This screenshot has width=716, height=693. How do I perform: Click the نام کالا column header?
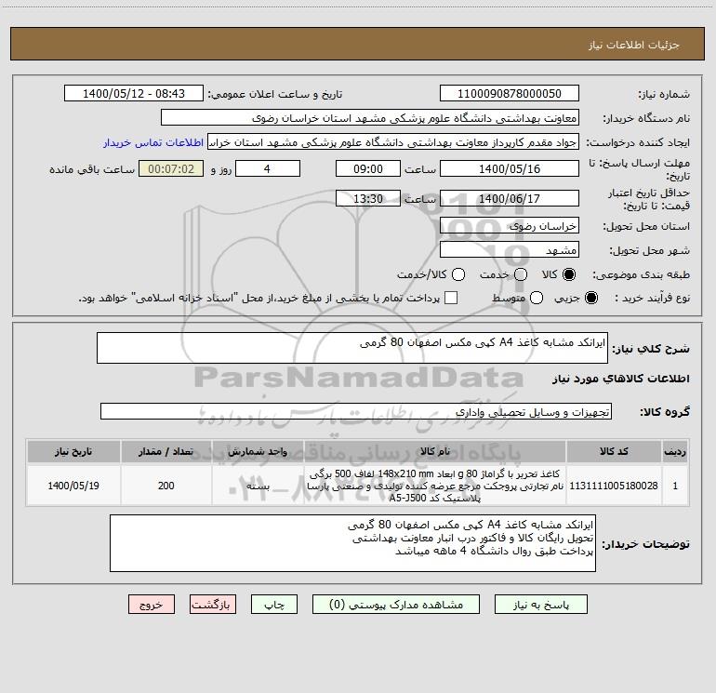coord(435,451)
